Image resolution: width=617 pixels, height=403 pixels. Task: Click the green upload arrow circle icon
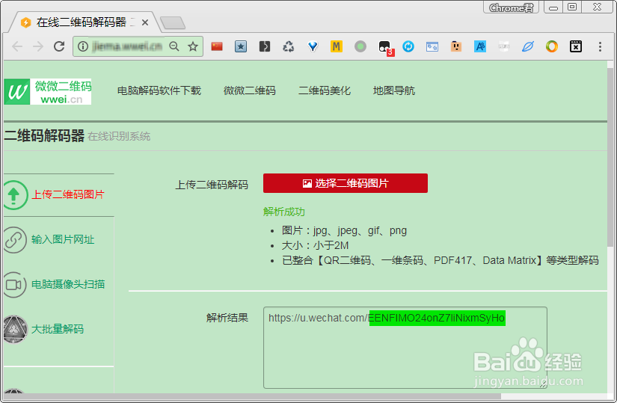coord(14,195)
